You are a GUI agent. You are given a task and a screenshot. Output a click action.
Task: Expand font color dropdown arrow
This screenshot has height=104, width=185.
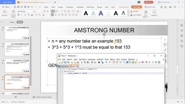click(x=34, y=15)
